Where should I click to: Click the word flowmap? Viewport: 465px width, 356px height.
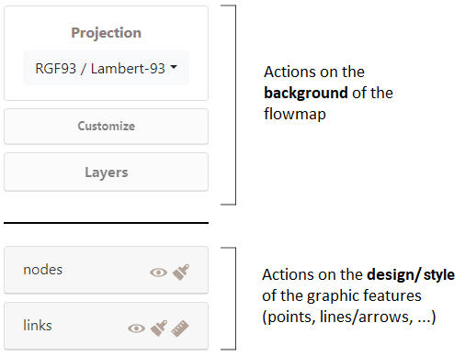295,114
